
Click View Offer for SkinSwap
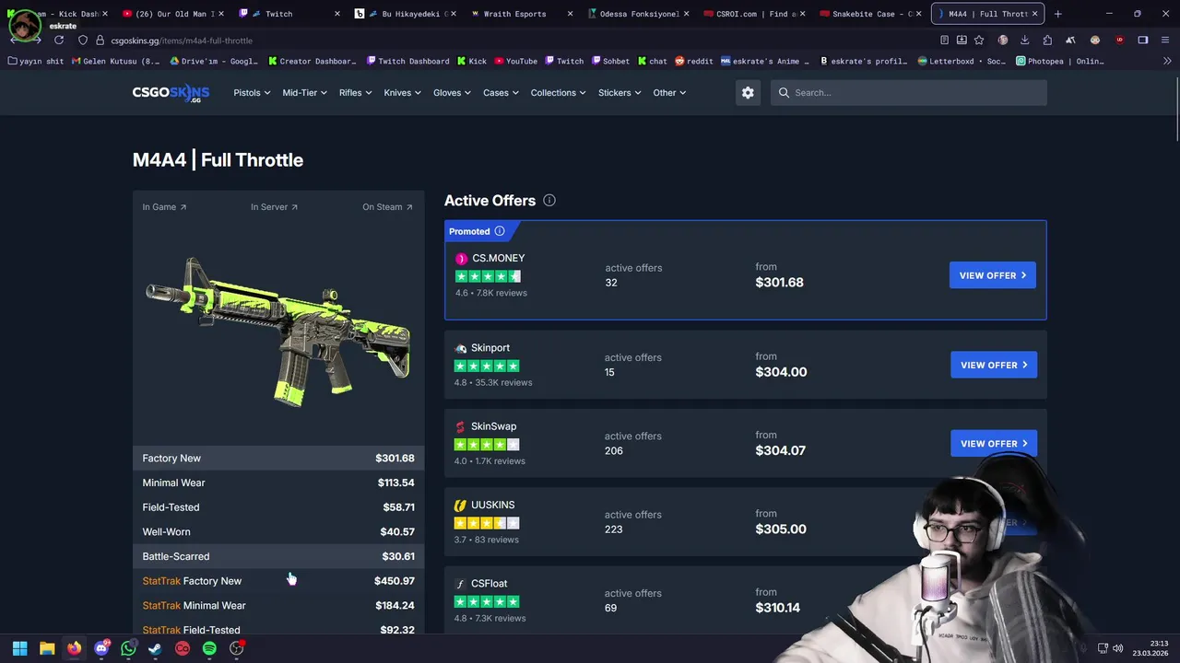click(994, 444)
